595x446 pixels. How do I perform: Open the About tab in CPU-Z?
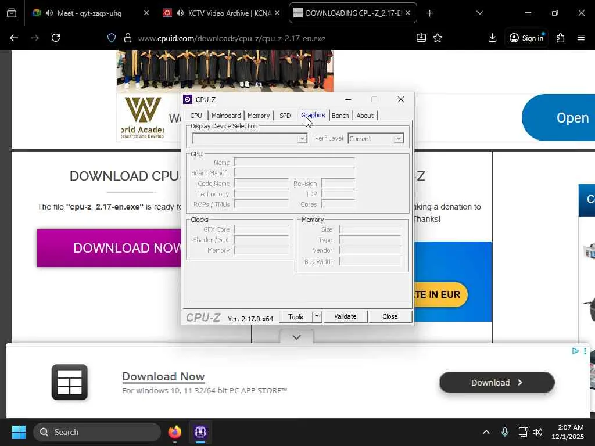click(365, 116)
